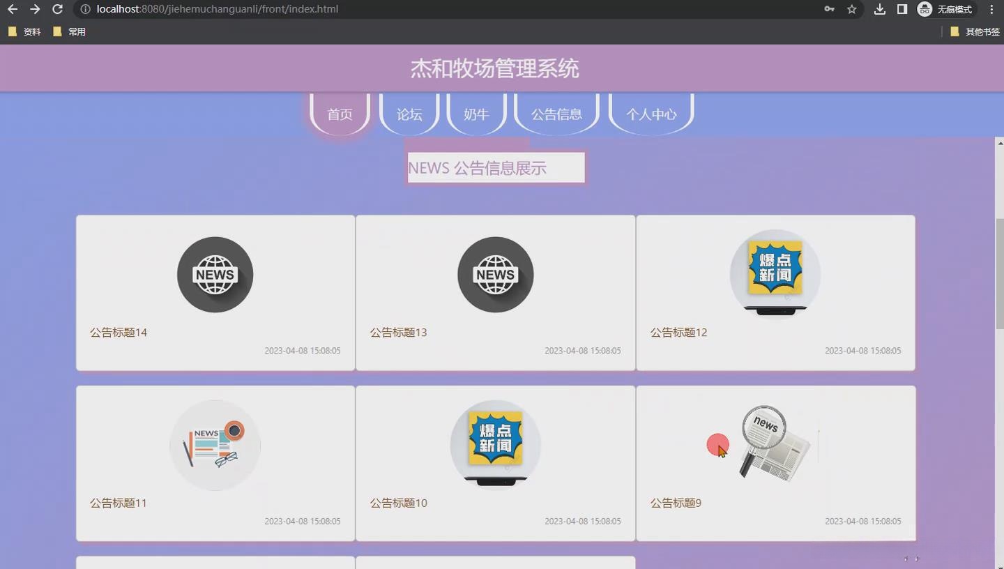
Task: Click the NEWS globe icon on 公告标题13 card
Action: pos(495,274)
